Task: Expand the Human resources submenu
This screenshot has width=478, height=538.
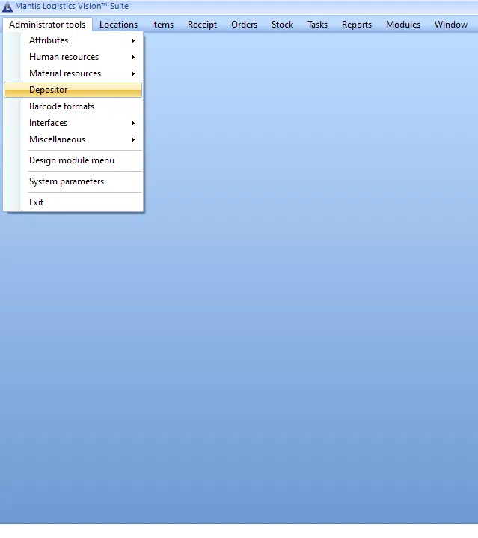Action: pos(64,57)
